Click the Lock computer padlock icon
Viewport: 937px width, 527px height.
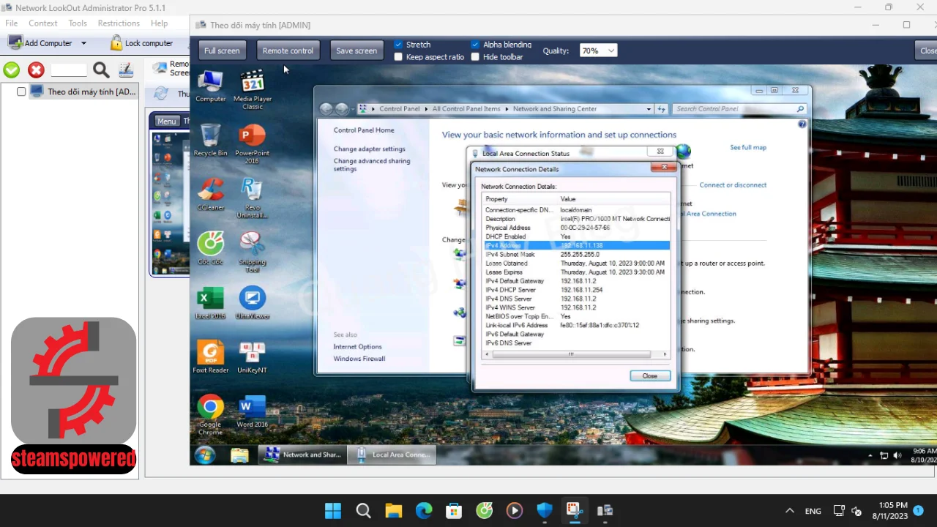coord(116,43)
